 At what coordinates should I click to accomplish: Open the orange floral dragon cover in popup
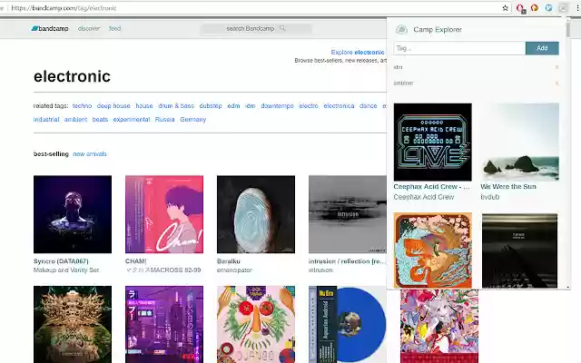coord(432,250)
